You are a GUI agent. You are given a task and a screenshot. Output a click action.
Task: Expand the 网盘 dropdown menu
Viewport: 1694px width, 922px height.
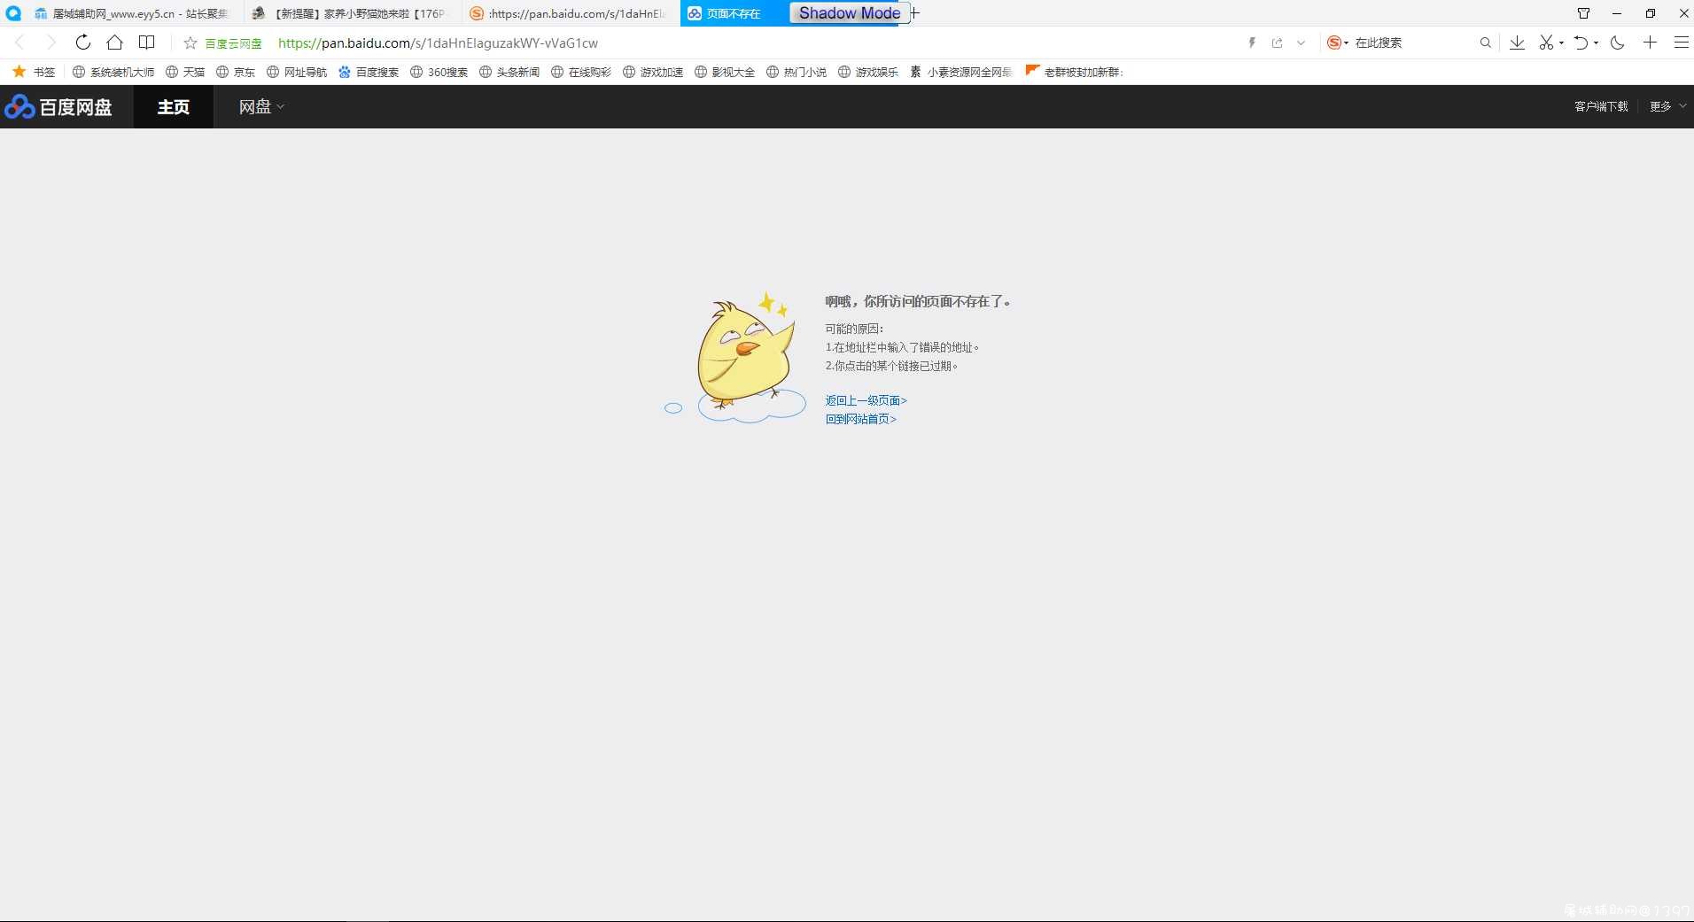tap(261, 107)
